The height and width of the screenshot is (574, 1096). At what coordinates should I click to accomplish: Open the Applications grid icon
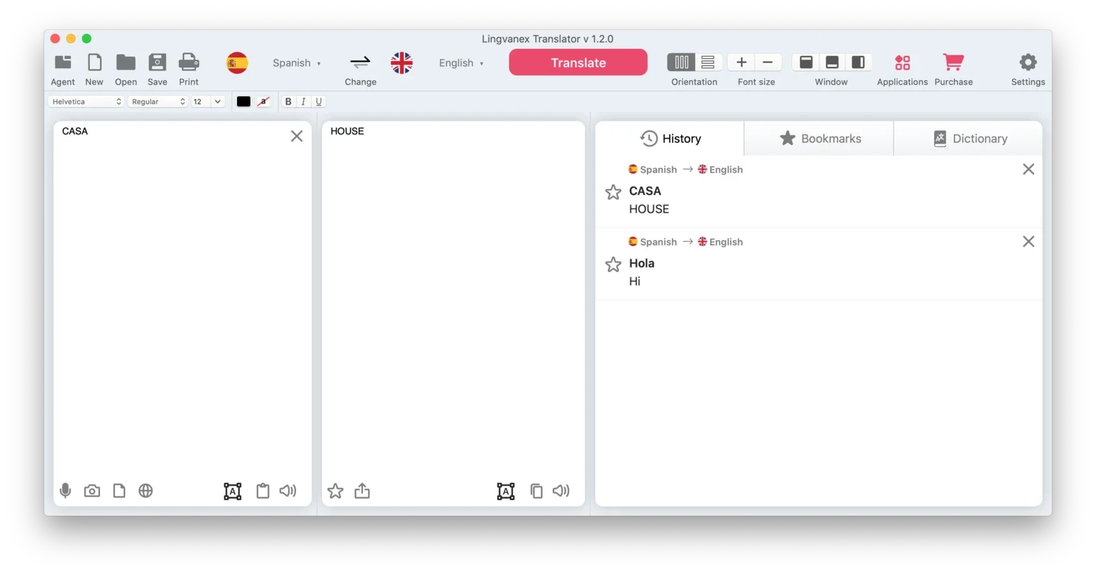(x=903, y=62)
